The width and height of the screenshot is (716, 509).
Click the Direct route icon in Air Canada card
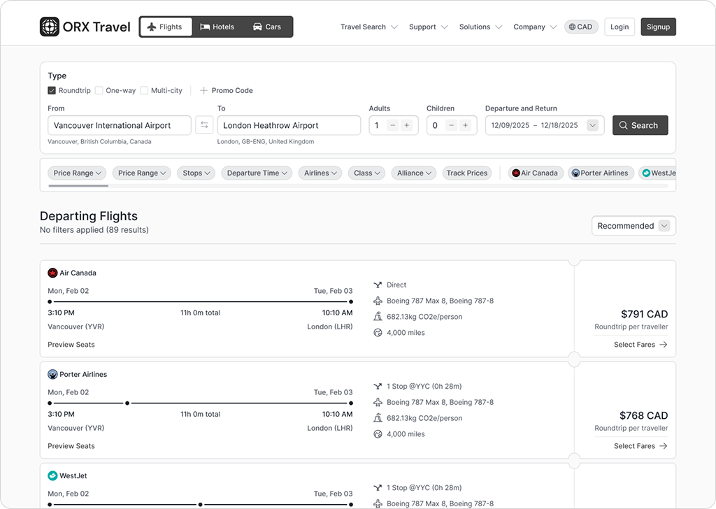(x=378, y=285)
